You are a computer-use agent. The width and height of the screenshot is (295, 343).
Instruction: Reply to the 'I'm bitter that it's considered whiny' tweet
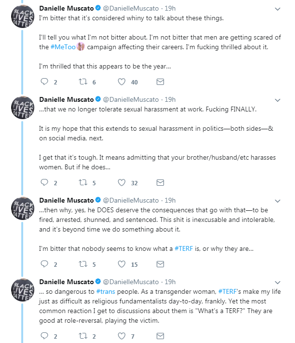44,82
